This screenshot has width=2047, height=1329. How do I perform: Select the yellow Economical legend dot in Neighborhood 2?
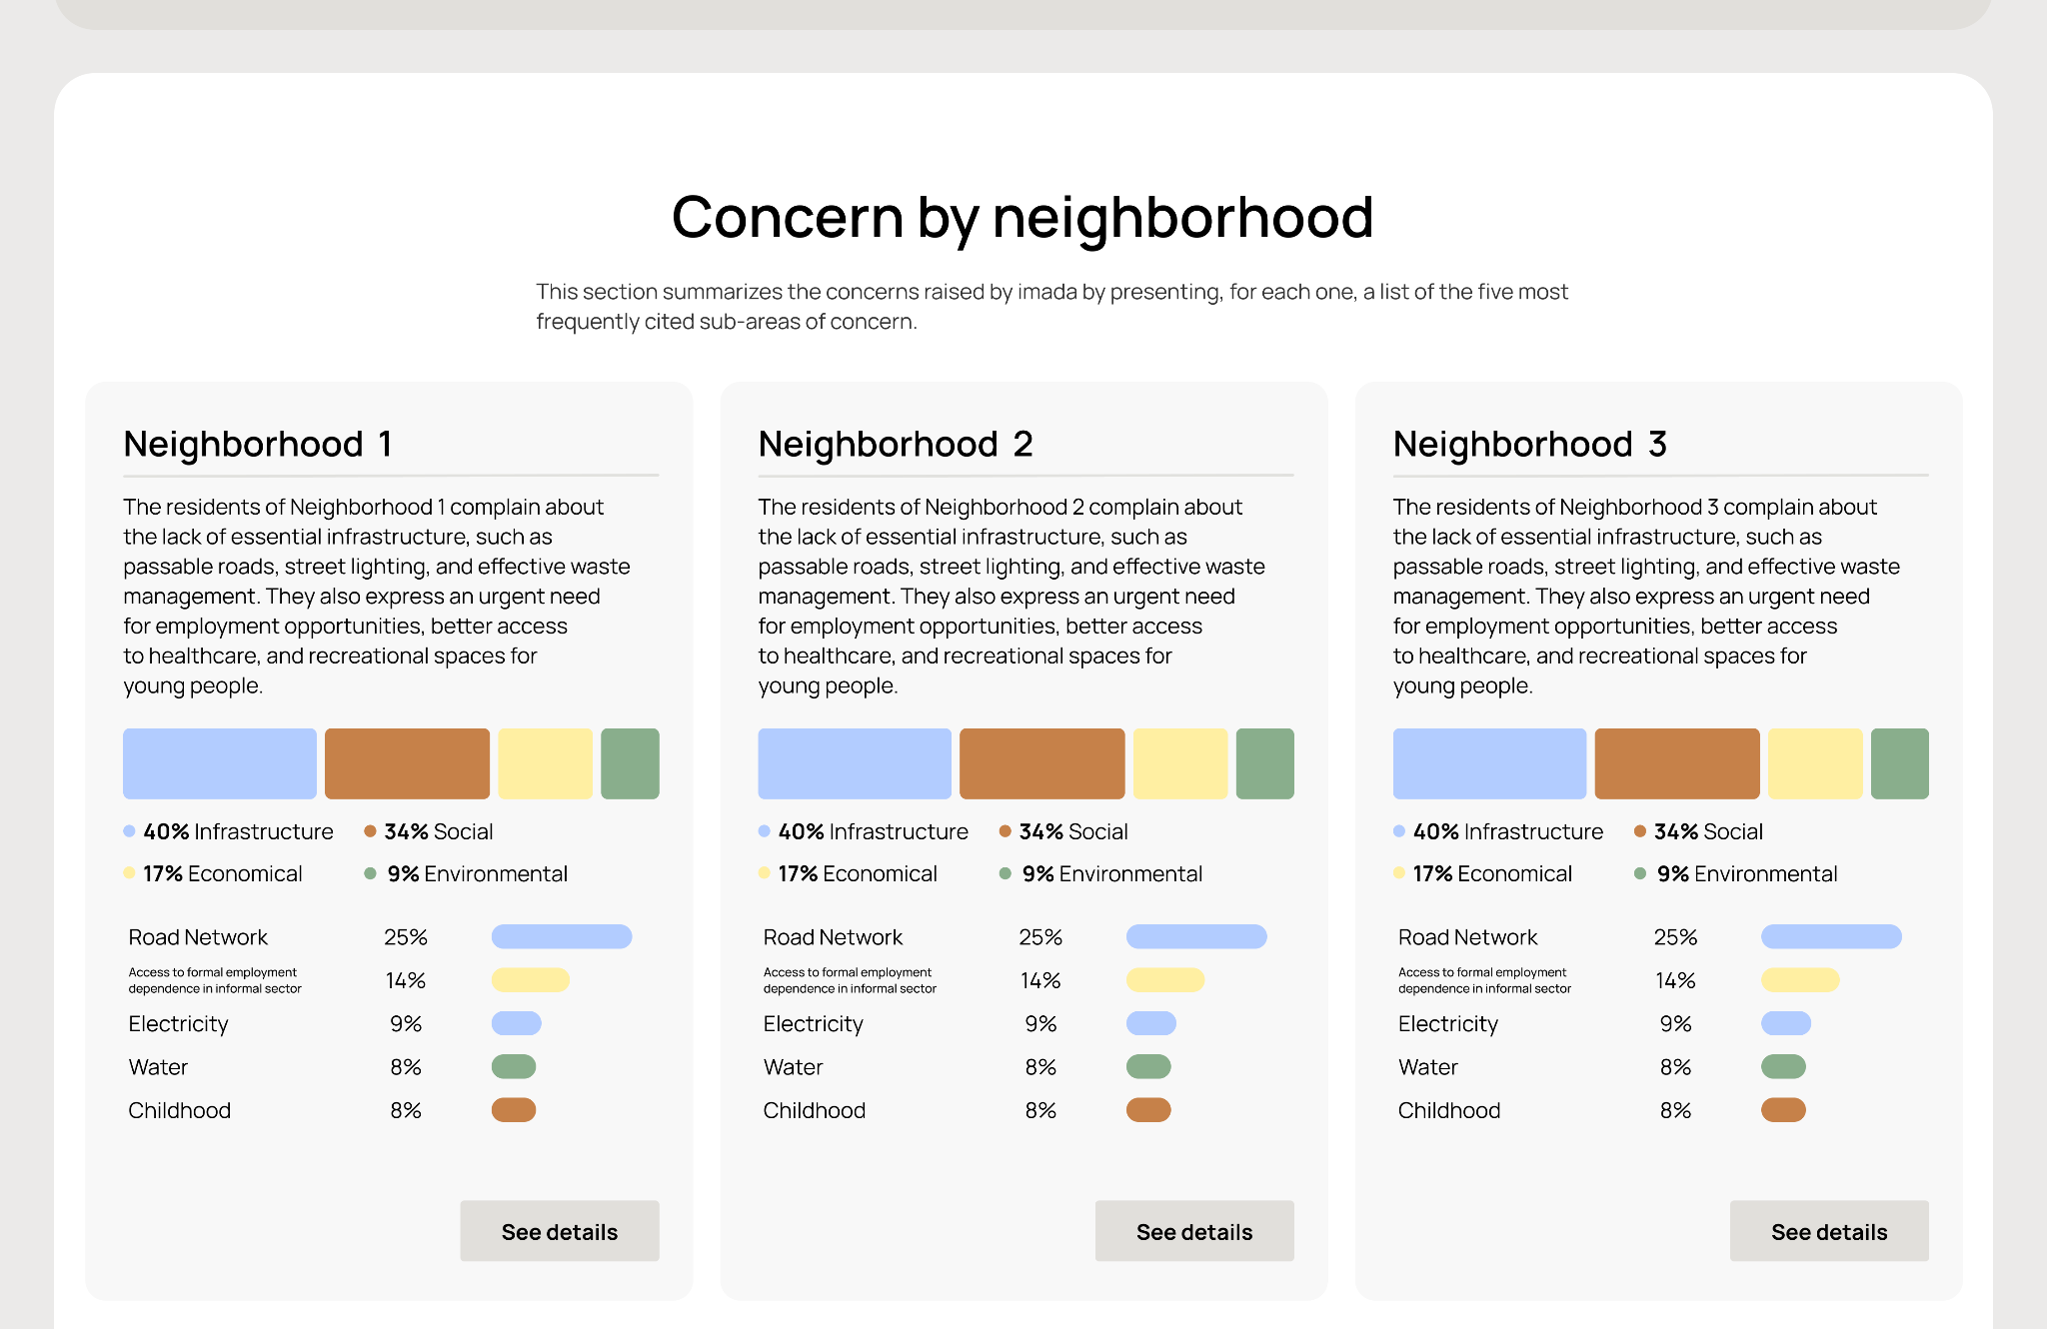[765, 873]
